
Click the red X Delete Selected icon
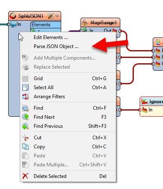pos(25,176)
